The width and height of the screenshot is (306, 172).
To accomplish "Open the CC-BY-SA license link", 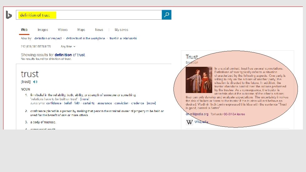I will coord(234,114).
